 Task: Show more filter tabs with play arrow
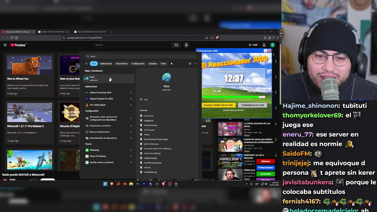tap(172, 64)
